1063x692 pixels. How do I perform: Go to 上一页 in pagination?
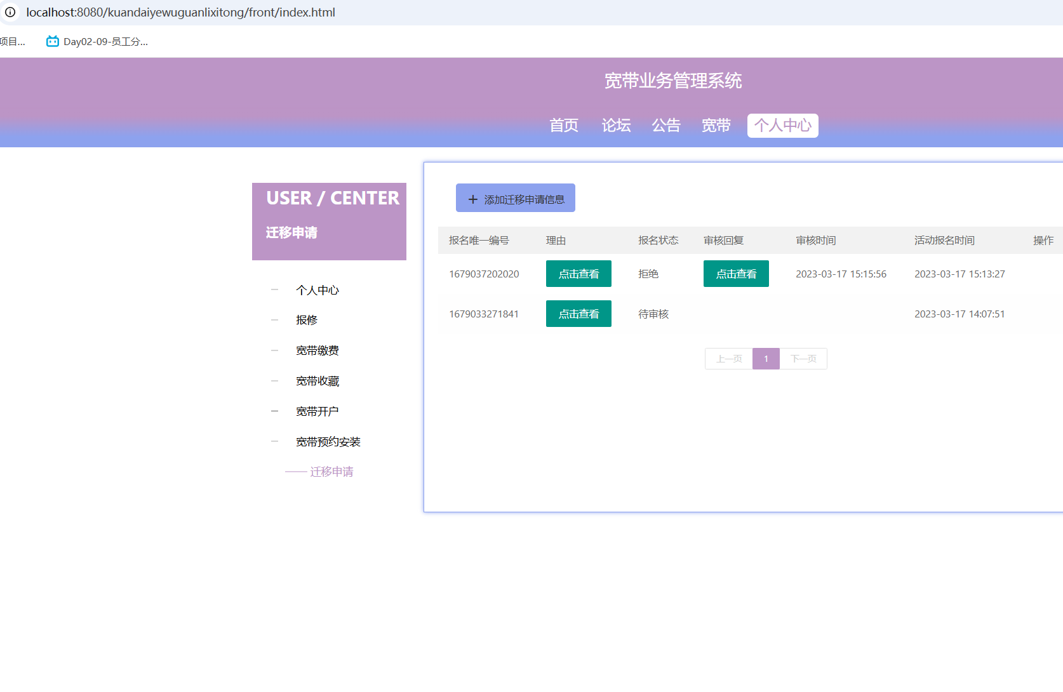point(729,359)
